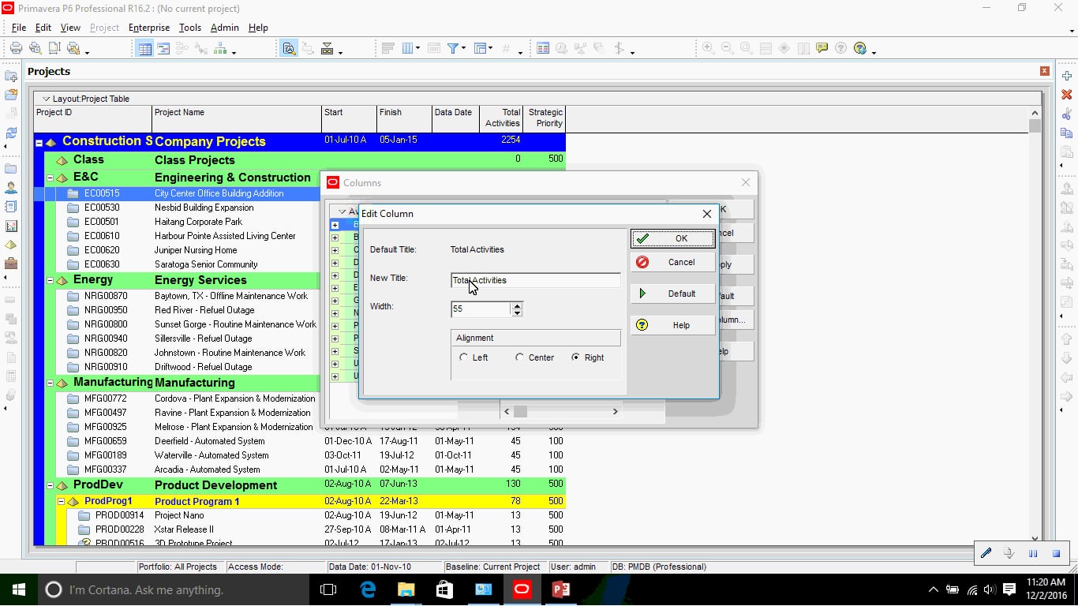The width and height of the screenshot is (1078, 606).
Task: Click Cancel in Edit Column dialog
Action: [673, 262]
